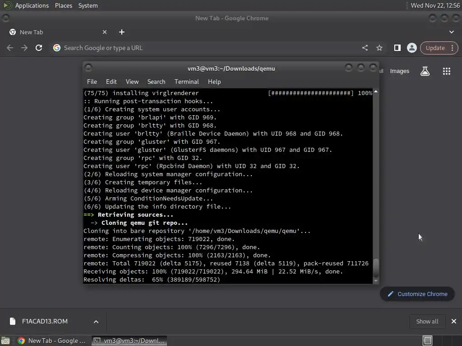Image resolution: width=462 pixels, height=346 pixels.
Task: Reload the page in Chrome
Action: point(39,48)
